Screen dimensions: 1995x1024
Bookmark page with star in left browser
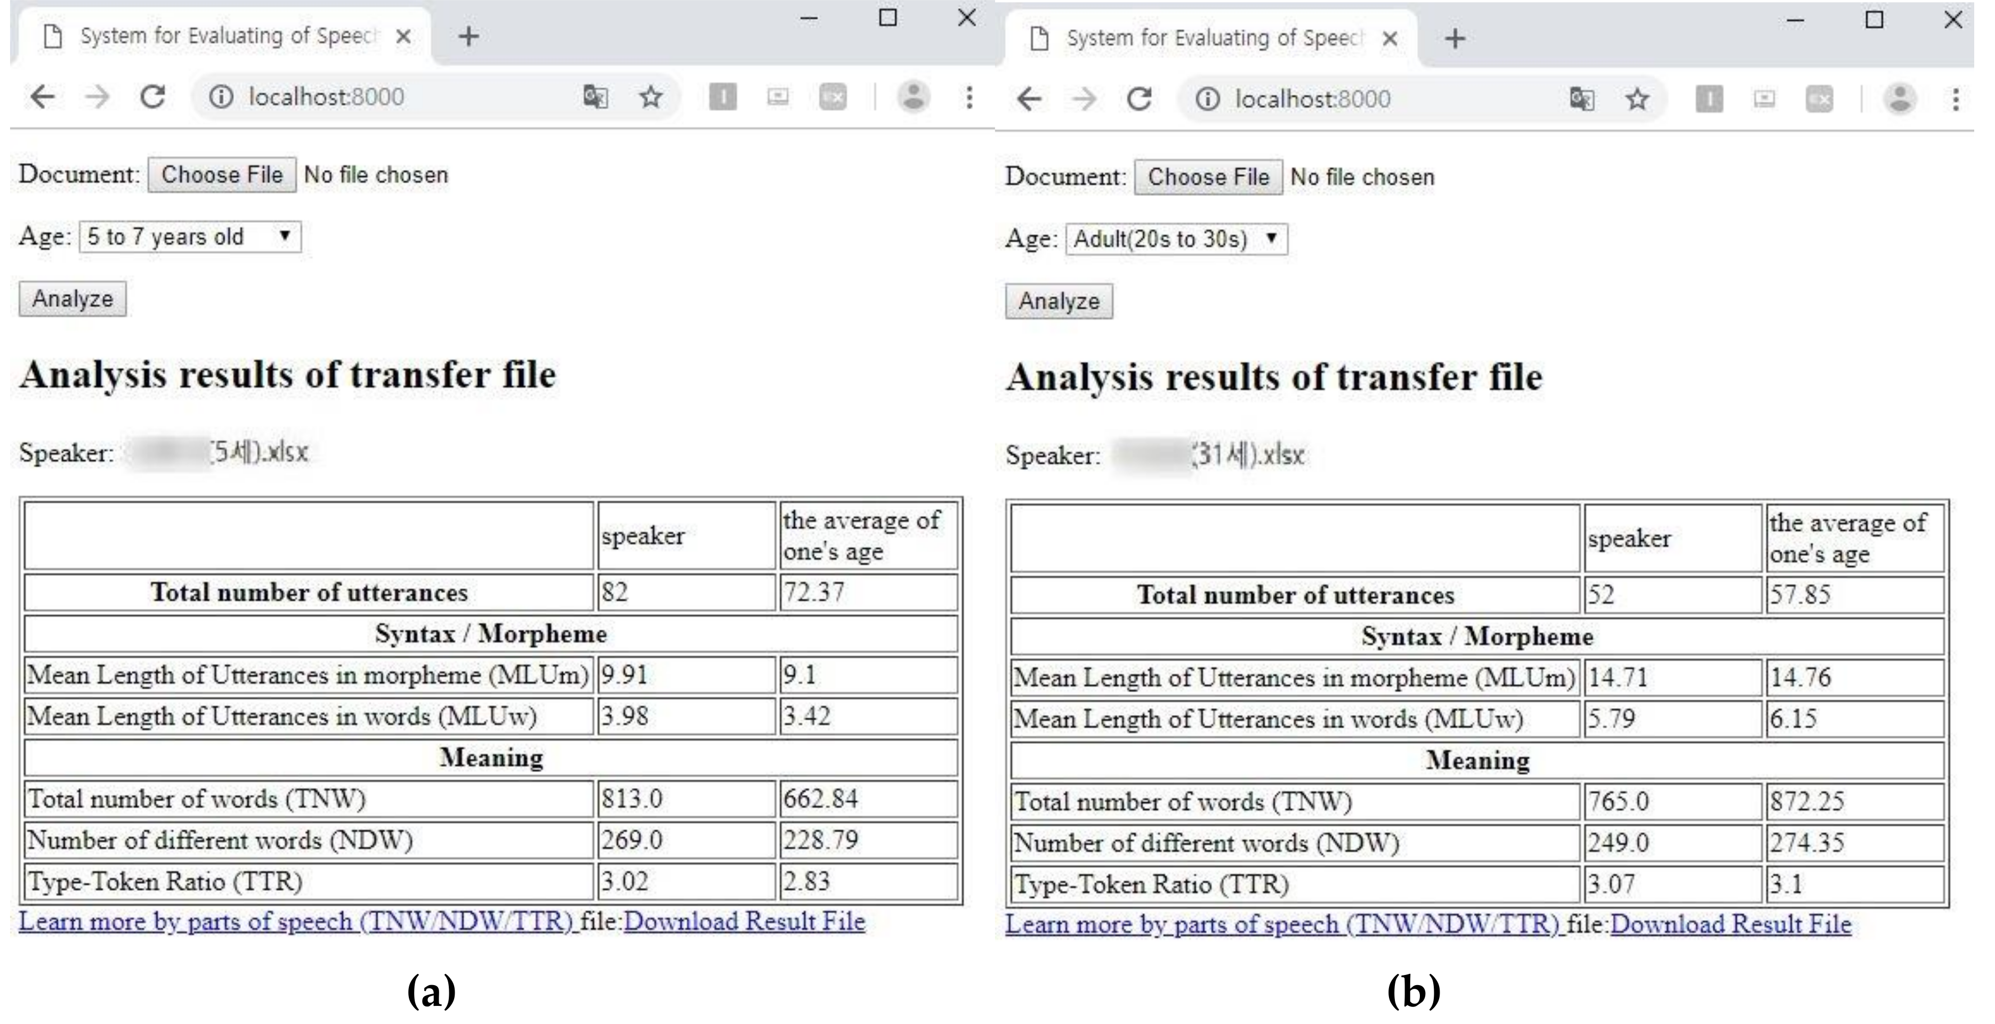pyautogui.click(x=651, y=97)
